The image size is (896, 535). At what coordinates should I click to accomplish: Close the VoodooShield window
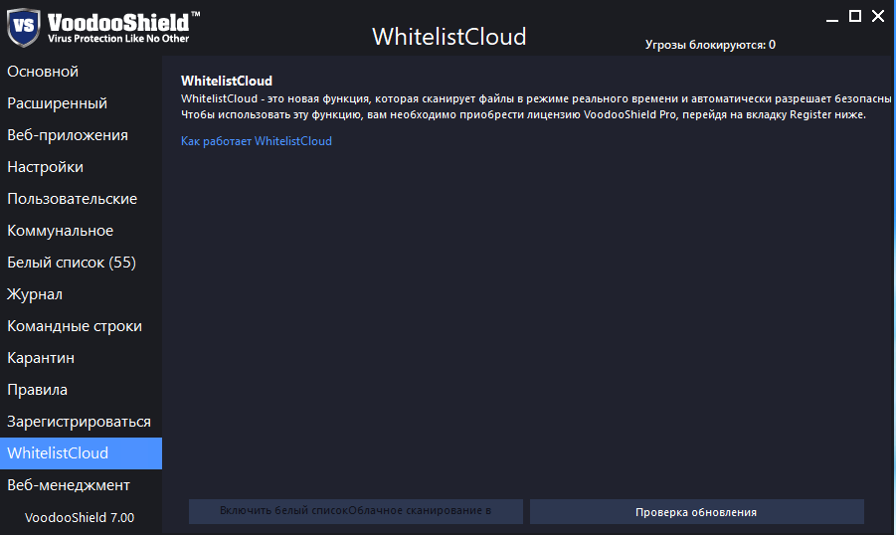878,16
